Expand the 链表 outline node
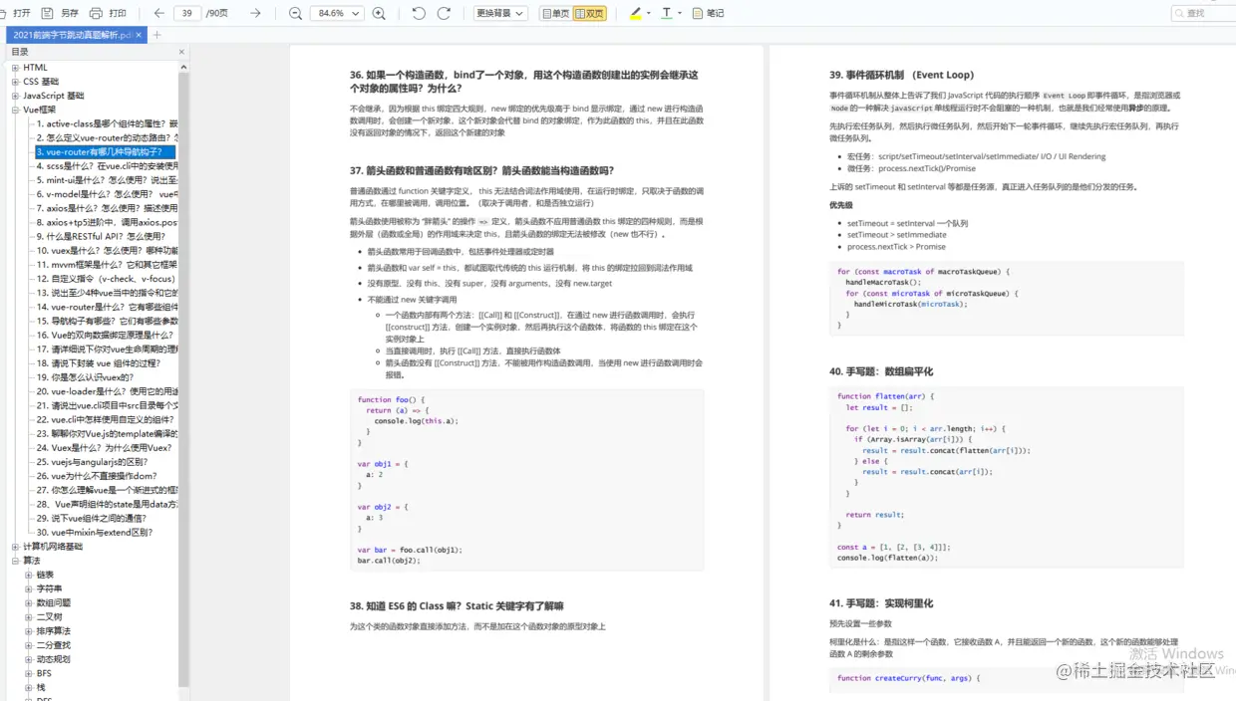 [x=29, y=575]
